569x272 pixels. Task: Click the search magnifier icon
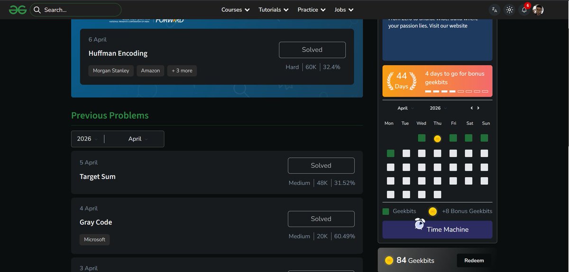coord(37,9)
